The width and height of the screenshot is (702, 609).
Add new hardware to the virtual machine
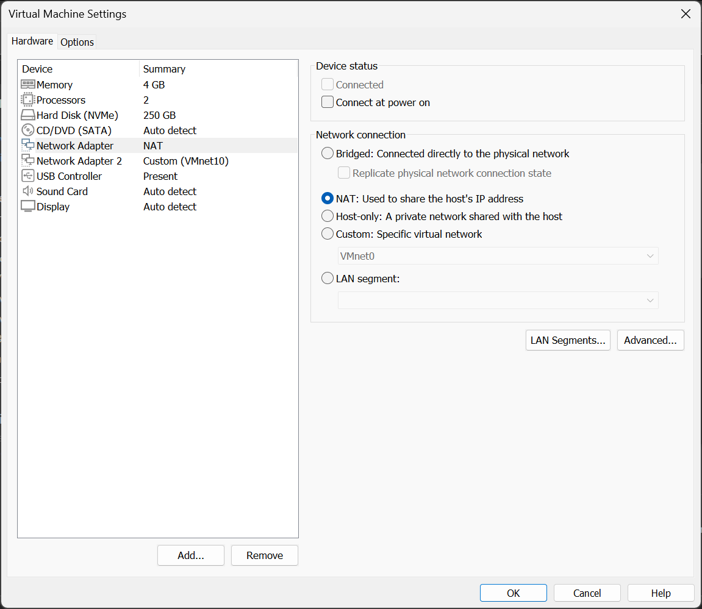pos(190,555)
